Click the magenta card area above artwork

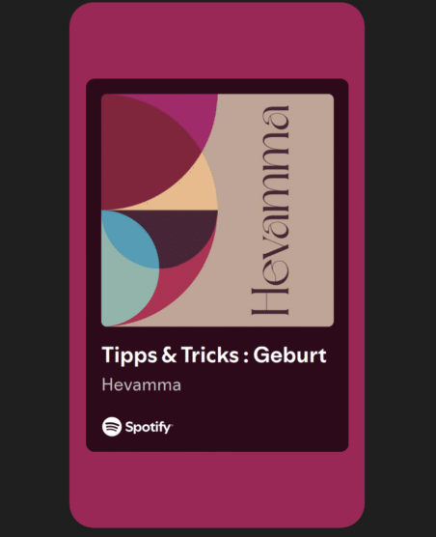pyautogui.click(x=217, y=42)
